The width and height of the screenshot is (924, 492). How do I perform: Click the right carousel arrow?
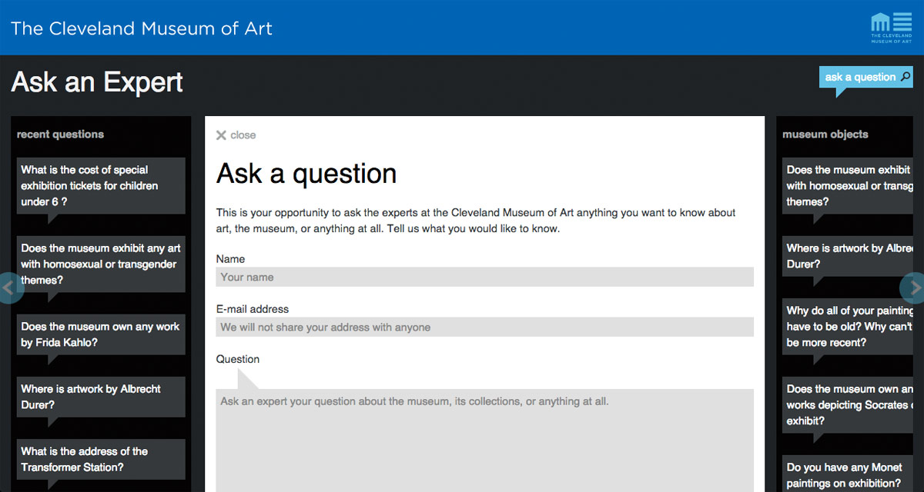913,288
